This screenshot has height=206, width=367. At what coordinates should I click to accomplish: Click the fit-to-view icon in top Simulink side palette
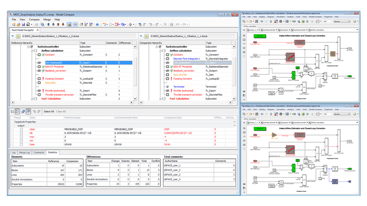click(244, 40)
